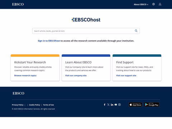Viewport: 172px width, 129px height.
Task: Open the Cookie Policy footer link
Action: tap(34, 105)
